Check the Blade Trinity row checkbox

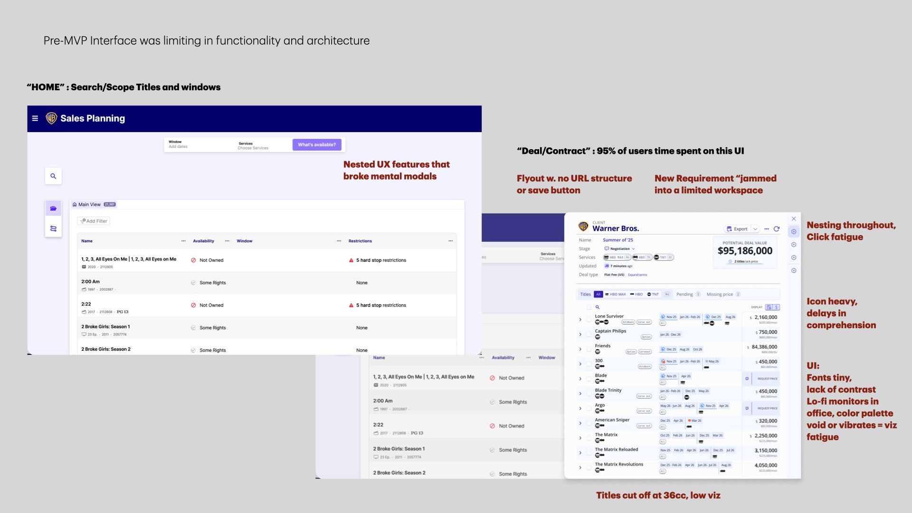[589, 394]
